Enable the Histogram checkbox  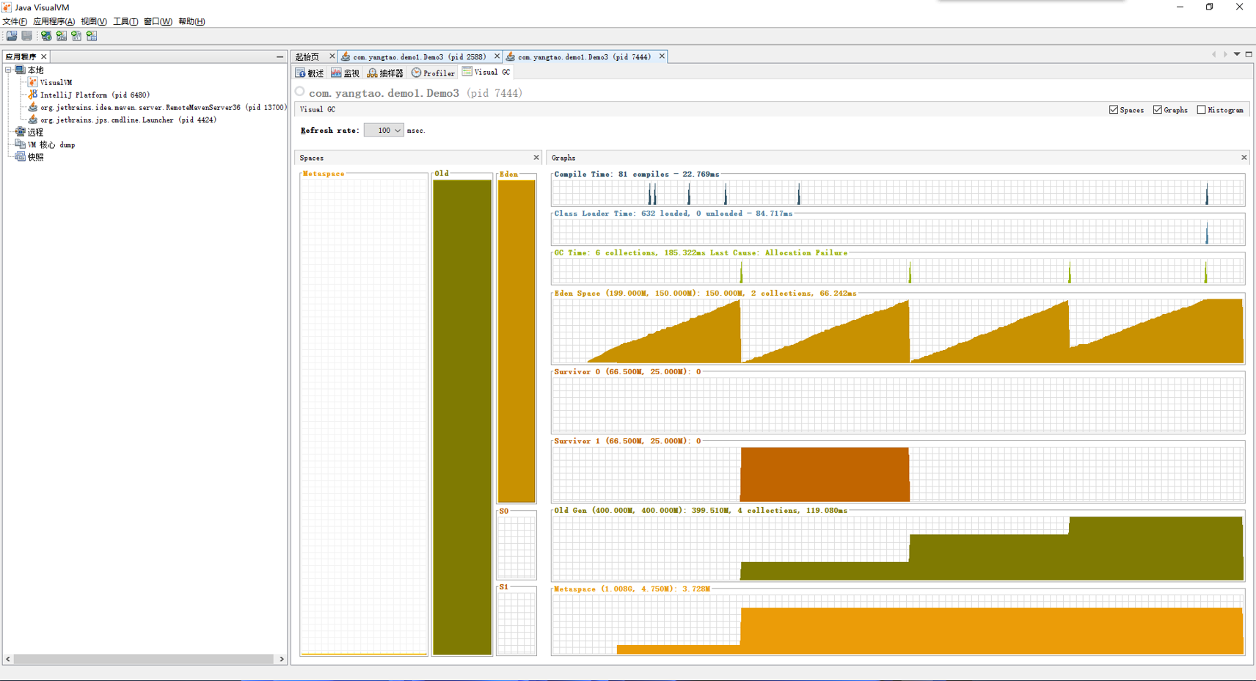pos(1201,110)
